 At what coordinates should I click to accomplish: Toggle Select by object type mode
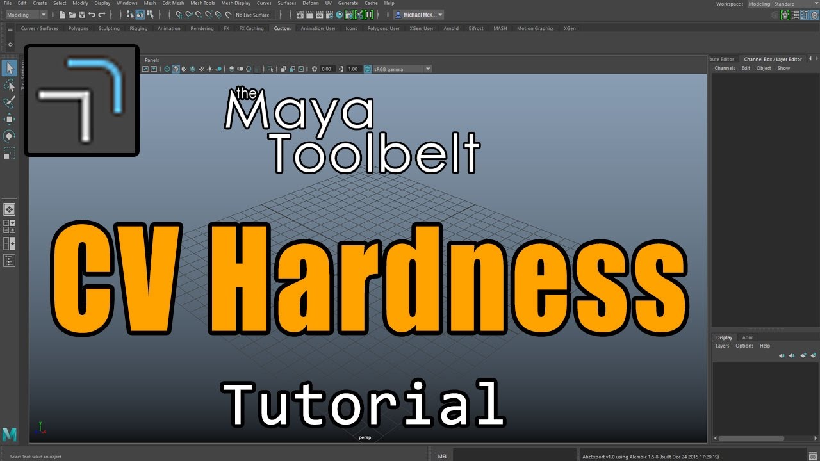140,15
